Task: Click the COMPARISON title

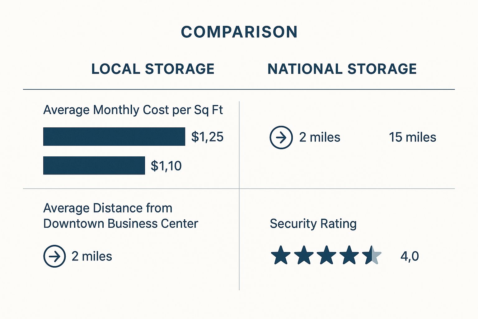Action: 239,32
